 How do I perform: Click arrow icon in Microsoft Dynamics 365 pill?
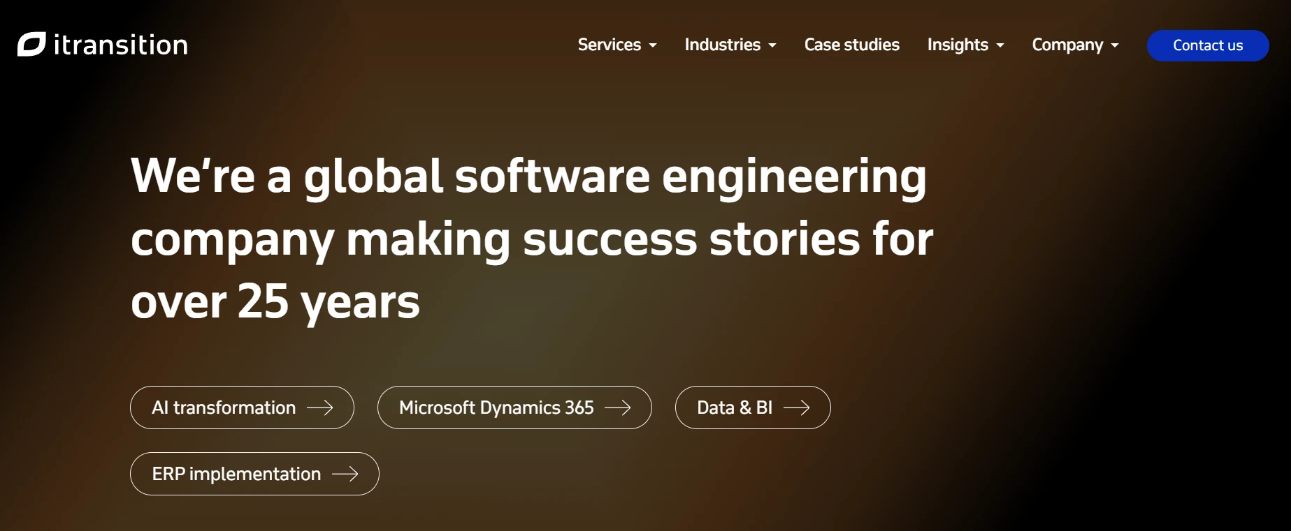618,407
